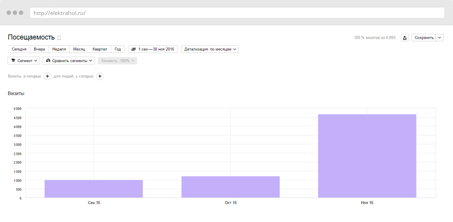This screenshot has height=222, width=453.
Task: Click the 5 000 y-axis value
Action: pyautogui.click(x=17, y=109)
